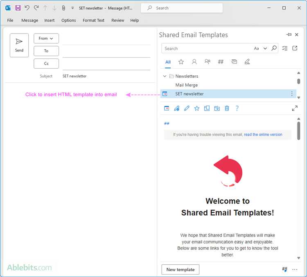Open the bottom three-dot more menu

click(x=295, y=270)
